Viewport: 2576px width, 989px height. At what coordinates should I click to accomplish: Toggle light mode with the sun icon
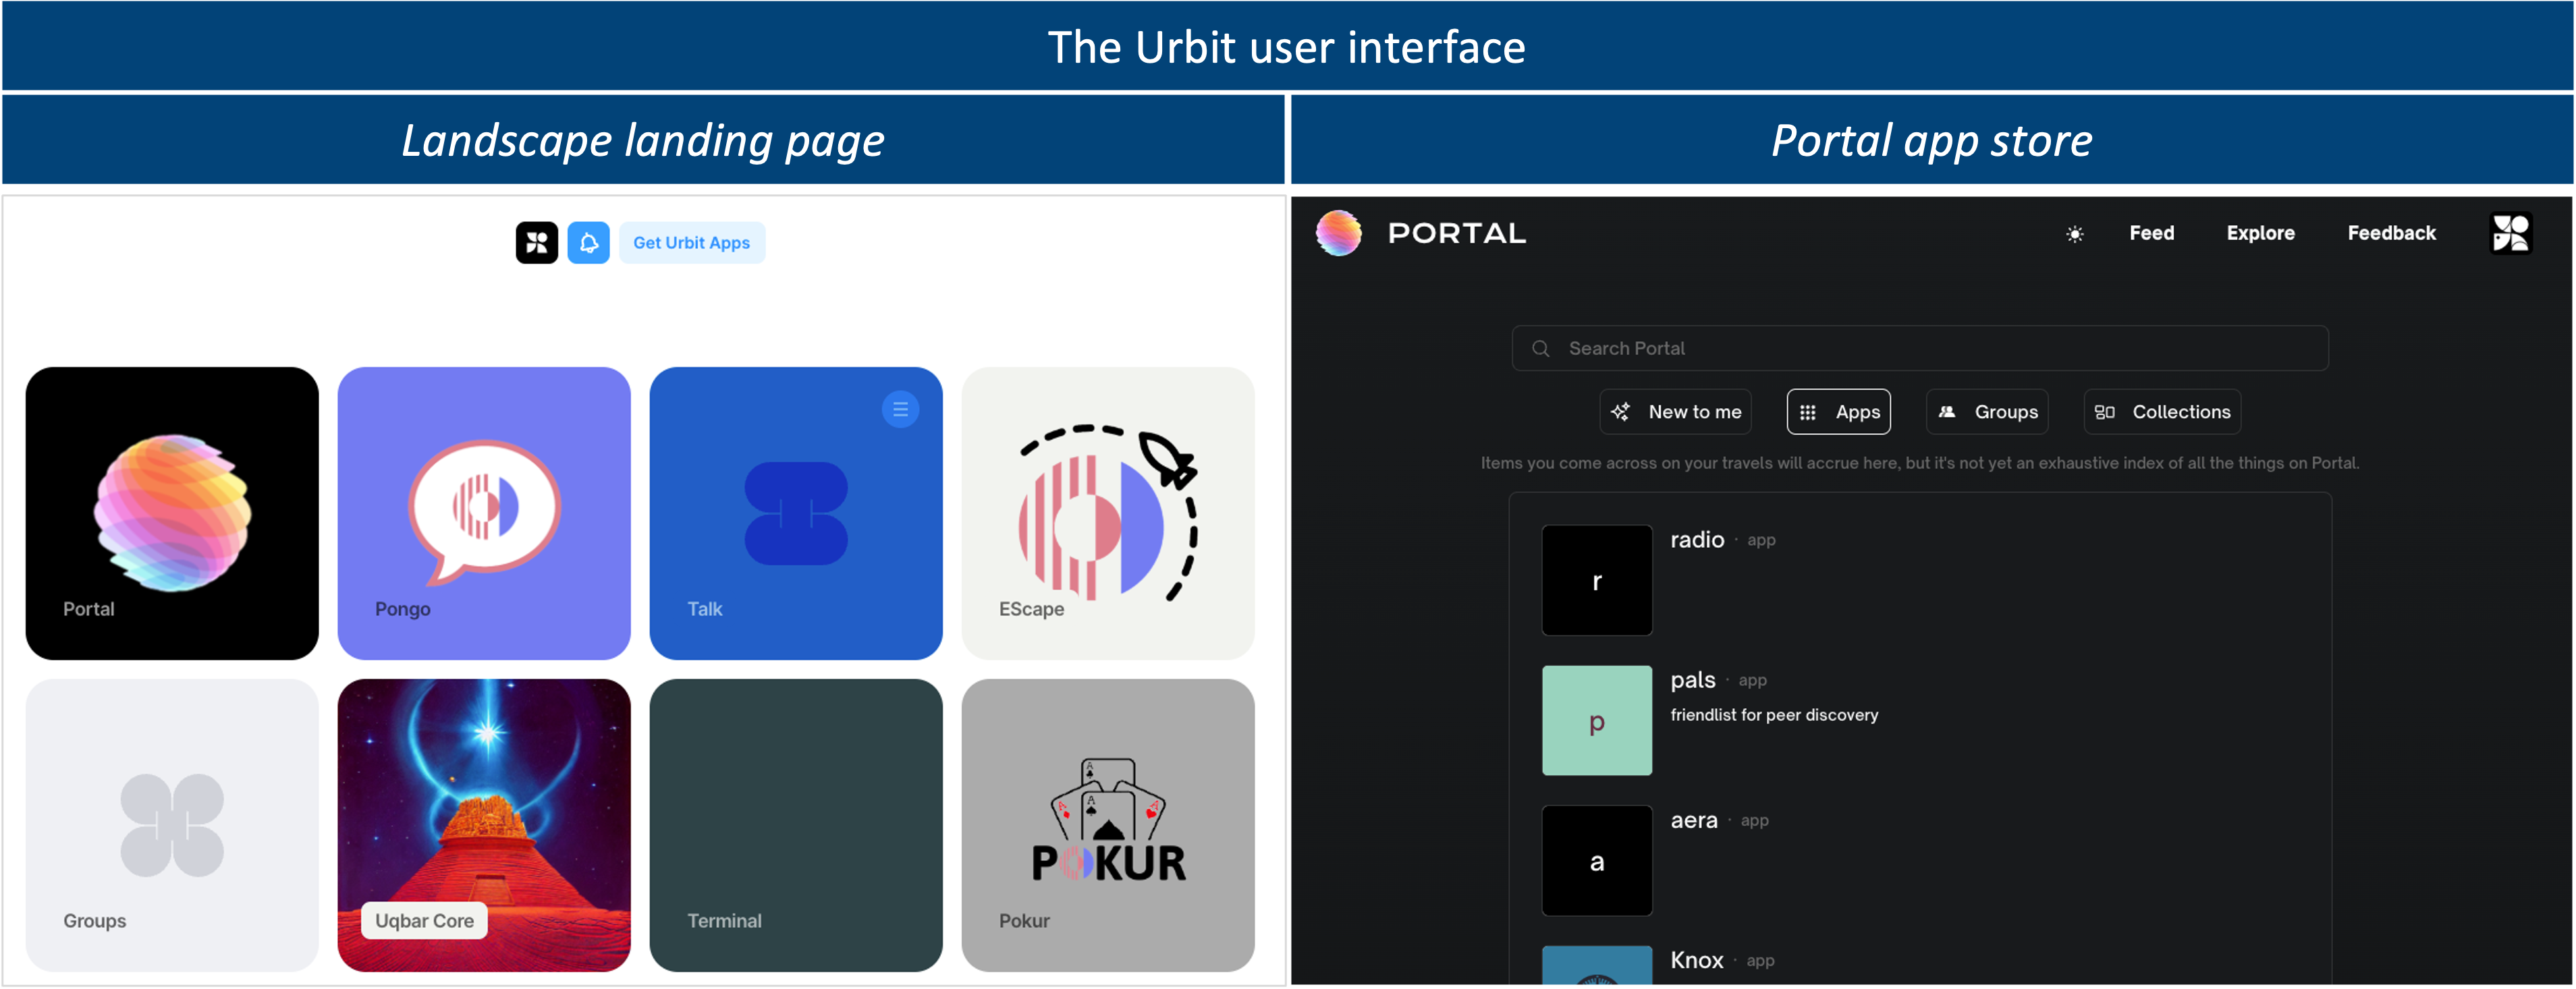2075,233
